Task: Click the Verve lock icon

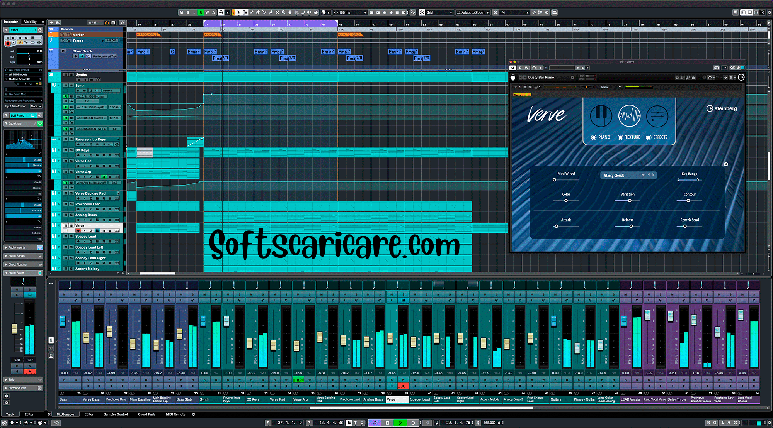Action: [693, 78]
